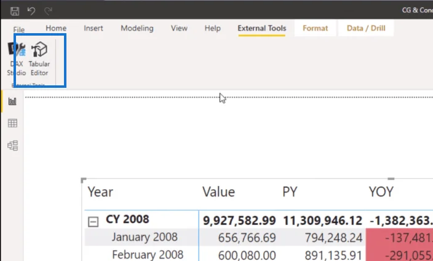Open Tabular Editor external tool

coord(39,59)
